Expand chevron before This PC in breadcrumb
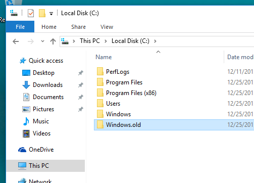This screenshot has height=183, width=254. coord(74,41)
